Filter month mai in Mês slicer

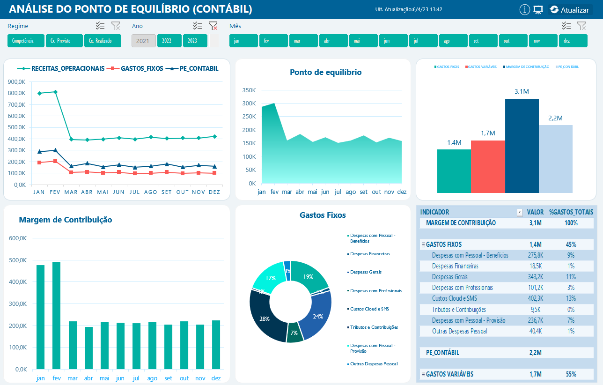click(x=363, y=41)
